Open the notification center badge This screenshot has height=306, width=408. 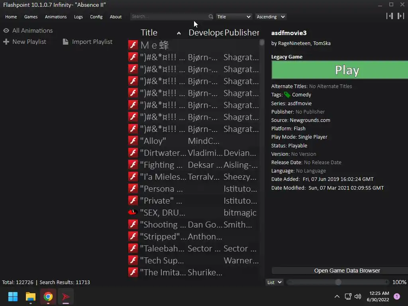[x=397, y=296]
